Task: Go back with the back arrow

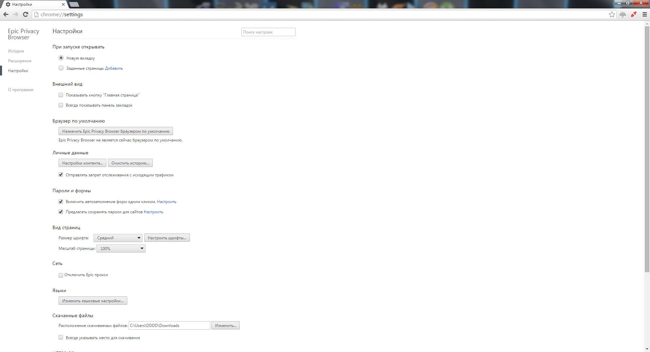Action: pos(6,14)
